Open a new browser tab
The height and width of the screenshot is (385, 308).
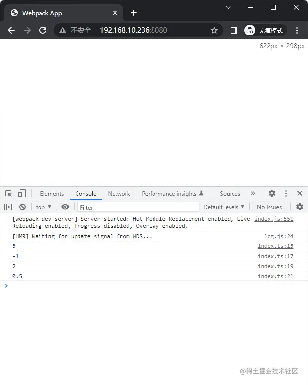pyautogui.click(x=134, y=13)
